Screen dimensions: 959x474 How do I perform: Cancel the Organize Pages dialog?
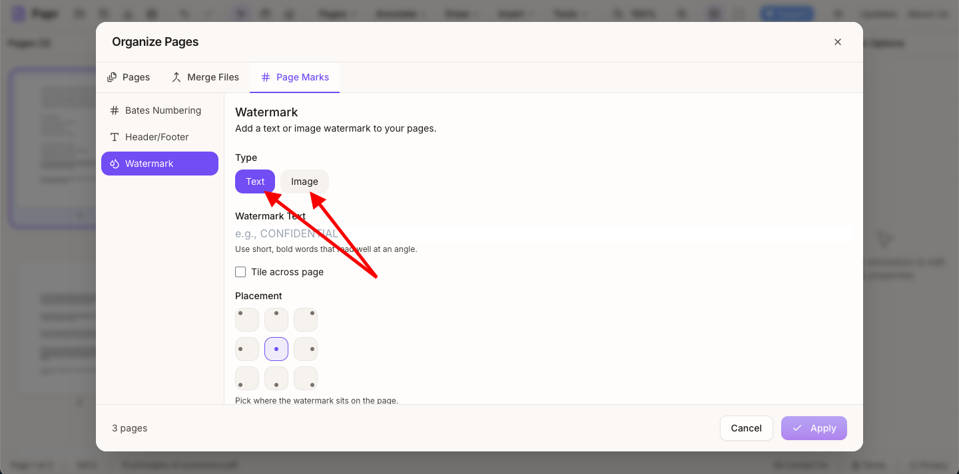click(746, 428)
